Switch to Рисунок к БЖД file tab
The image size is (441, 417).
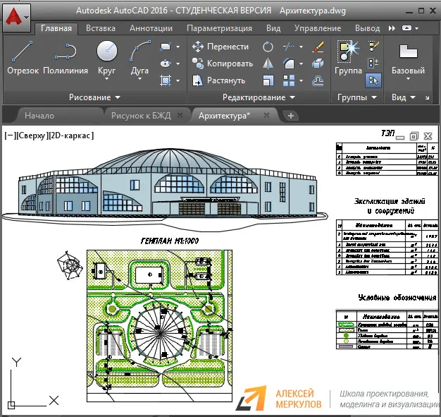[141, 116]
